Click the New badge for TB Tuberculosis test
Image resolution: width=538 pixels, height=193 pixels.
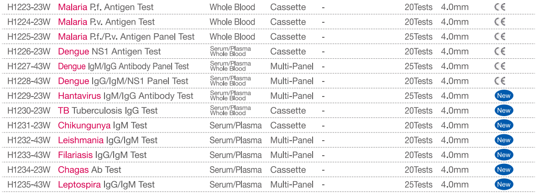(503, 111)
